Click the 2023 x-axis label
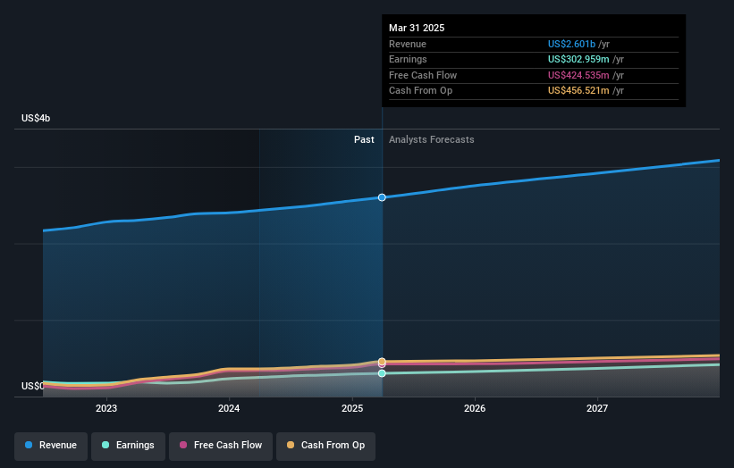The width and height of the screenshot is (734, 468). [106, 409]
